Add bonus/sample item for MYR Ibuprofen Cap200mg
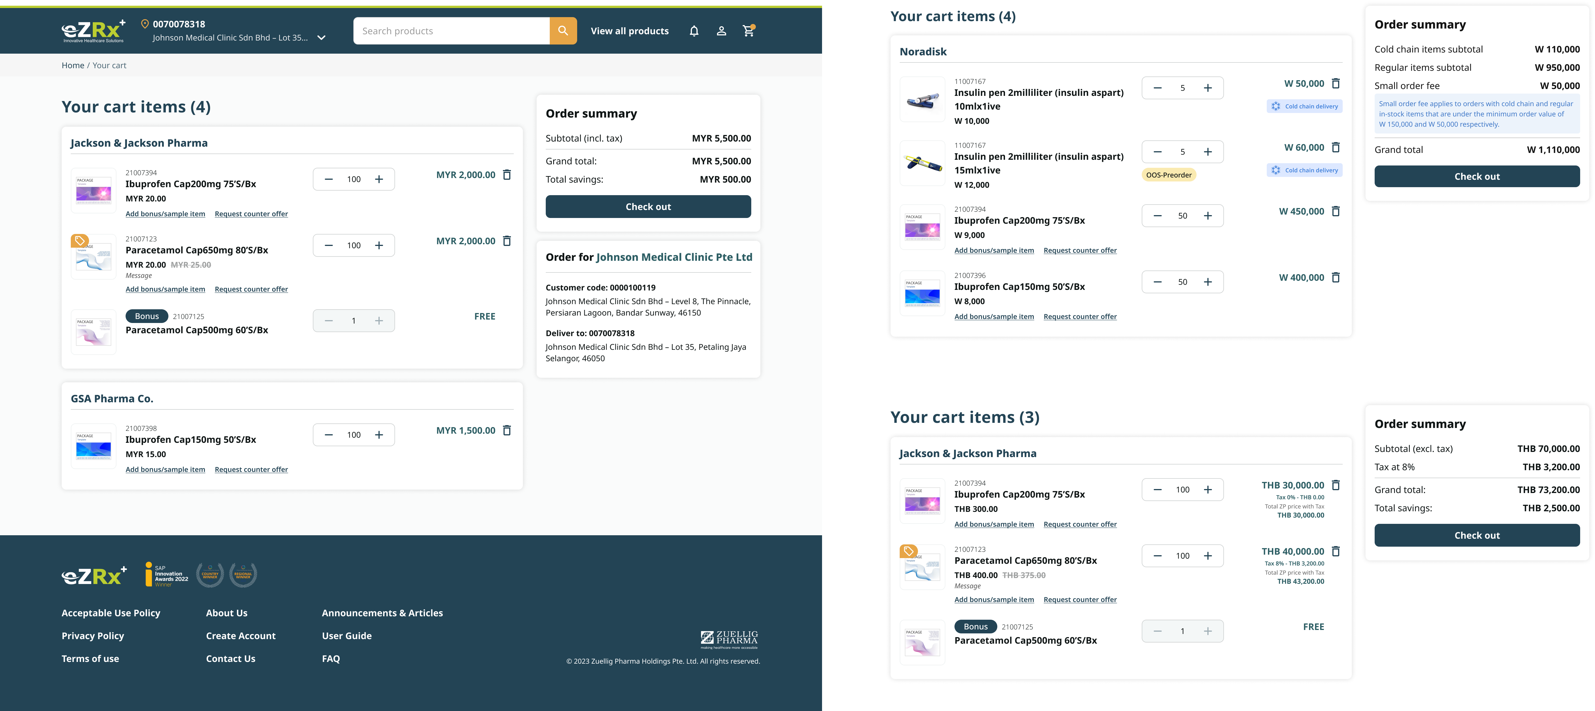The image size is (1595, 711). tap(165, 214)
